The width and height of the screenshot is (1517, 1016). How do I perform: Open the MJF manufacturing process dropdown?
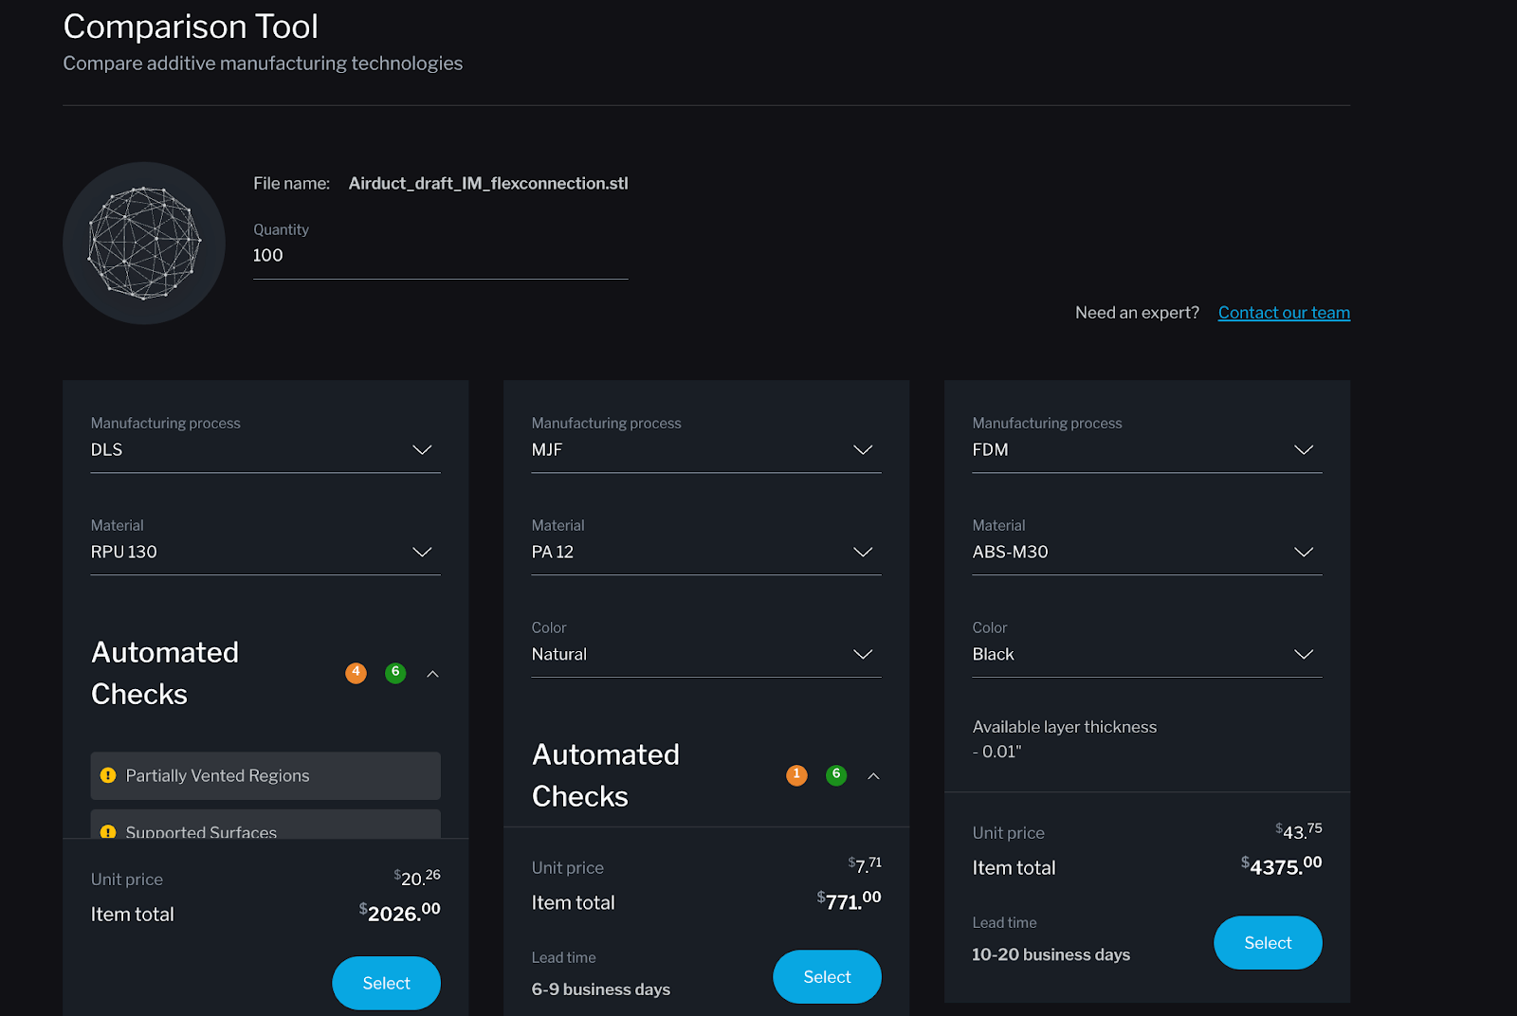tap(706, 450)
